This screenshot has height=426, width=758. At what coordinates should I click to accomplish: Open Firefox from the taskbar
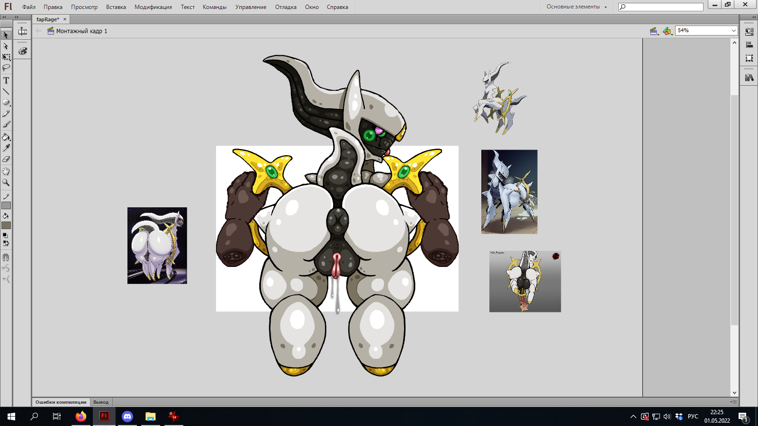point(81,417)
